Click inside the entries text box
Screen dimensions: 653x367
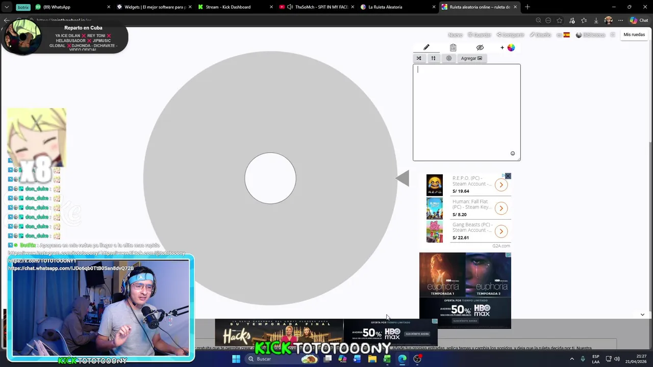click(467, 112)
